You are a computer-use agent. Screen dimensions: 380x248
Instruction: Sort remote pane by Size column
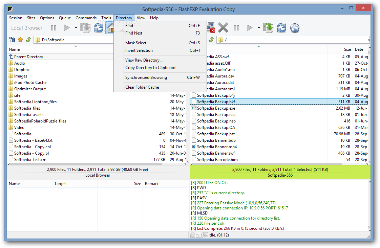(x=340, y=49)
